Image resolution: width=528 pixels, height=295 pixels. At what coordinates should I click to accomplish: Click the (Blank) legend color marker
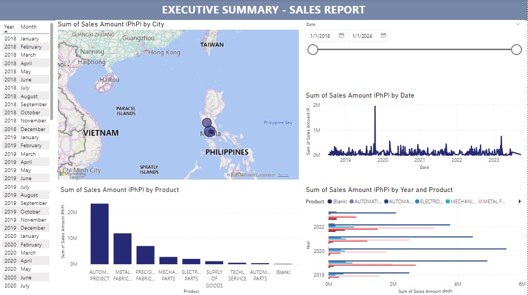(329, 202)
